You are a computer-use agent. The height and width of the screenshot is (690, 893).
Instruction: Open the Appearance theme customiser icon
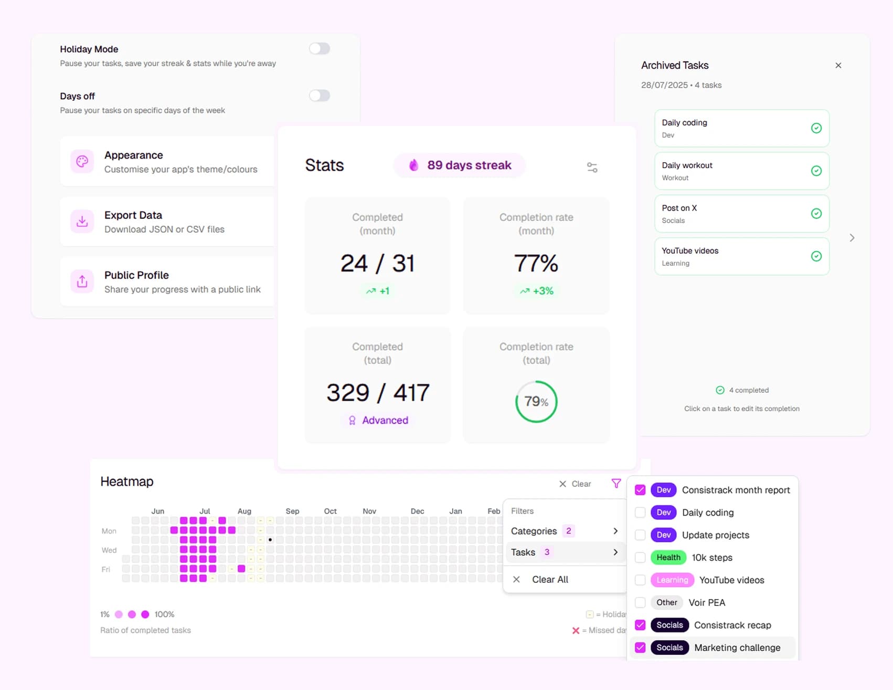82,161
